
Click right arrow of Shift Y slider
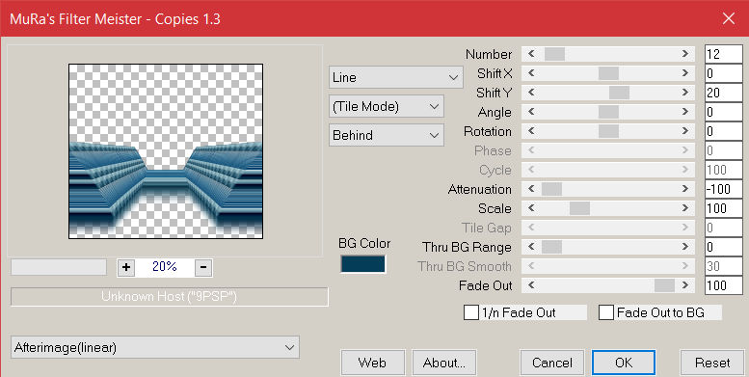coord(685,93)
